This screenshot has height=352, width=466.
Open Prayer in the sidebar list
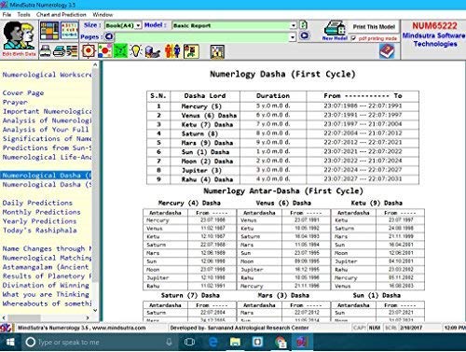(15, 102)
